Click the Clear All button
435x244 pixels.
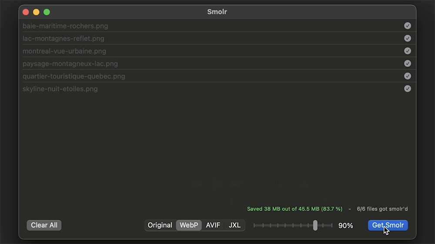(x=44, y=225)
